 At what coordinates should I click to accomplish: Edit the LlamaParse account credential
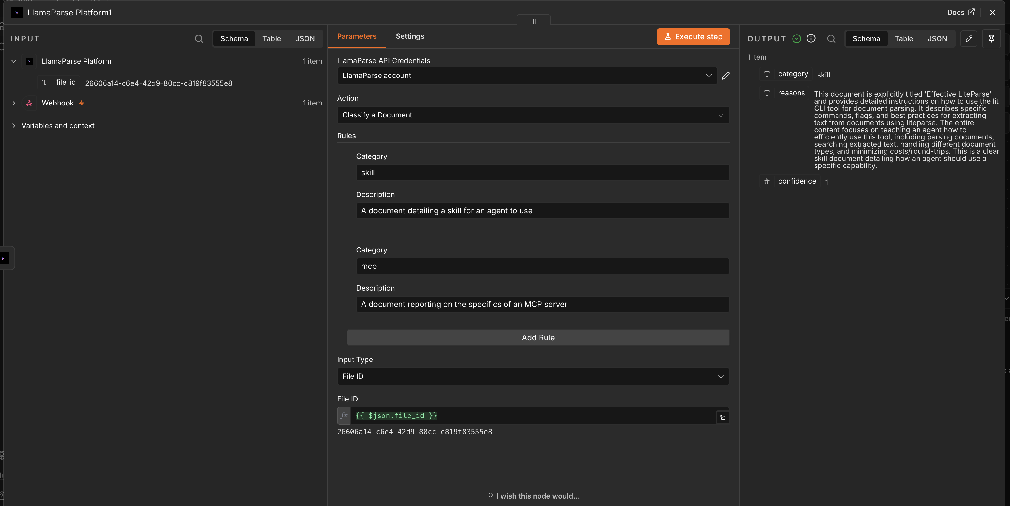coord(726,76)
